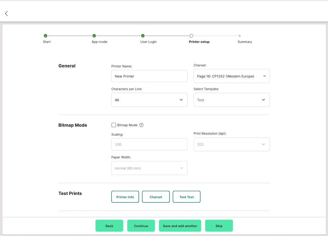Run the Charset test print
This screenshot has width=328, height=236.
pos(156,197)
